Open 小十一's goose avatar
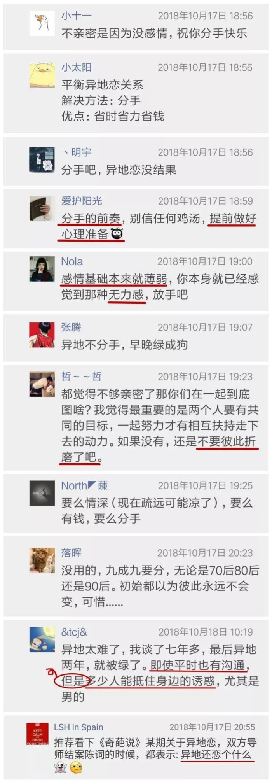 42,23
